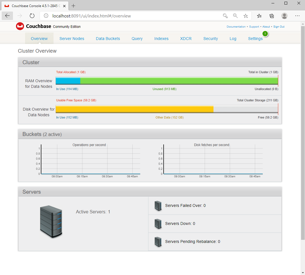View the Log tab
The width and height of the screenshot is (305, 275).
point(233,39)
